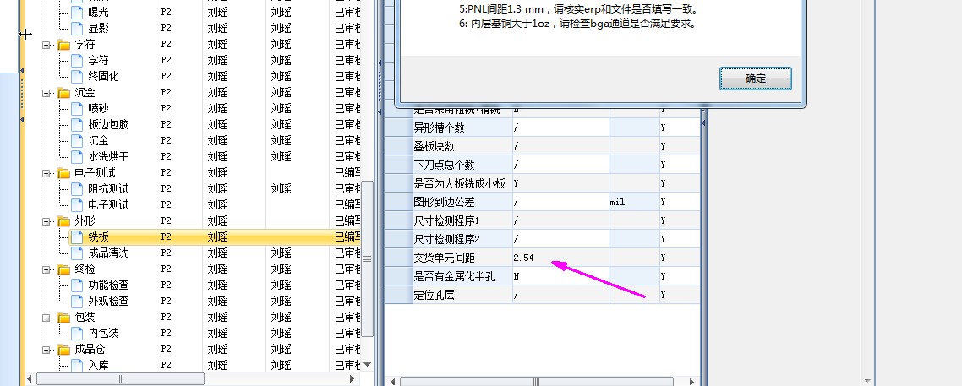Select the 显影 document icon
This screenshot has height=386, width=962.
pyautogui.click(x=77, y=28)
